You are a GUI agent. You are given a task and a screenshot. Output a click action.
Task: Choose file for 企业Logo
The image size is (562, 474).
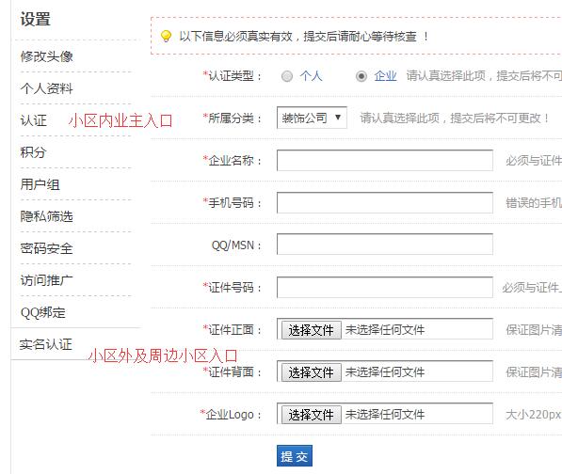tap(311, 415)
